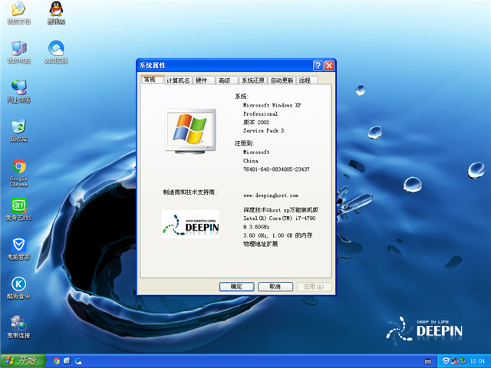Open the 回收站 recycle bin
This screenshot has height=368, width=491.
click(x=18, y=128)
